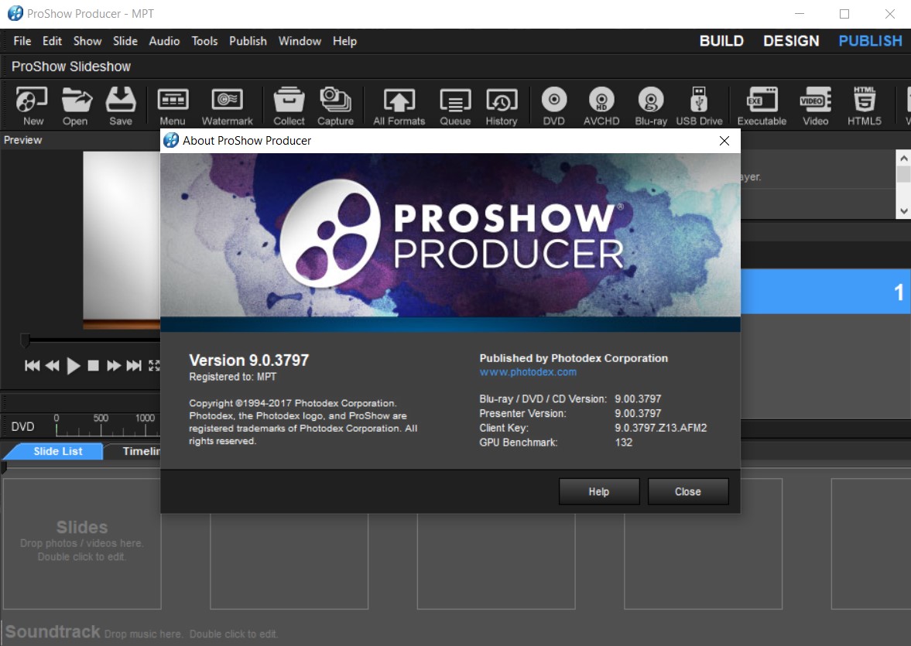The image size is (911, 646).
Task: Click Help button in About dialog
Action: coord(599,491)
